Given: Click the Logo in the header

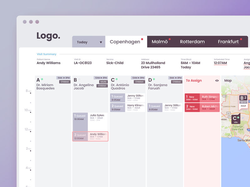Looking at the screenshot, I should [x=48, y=36].
